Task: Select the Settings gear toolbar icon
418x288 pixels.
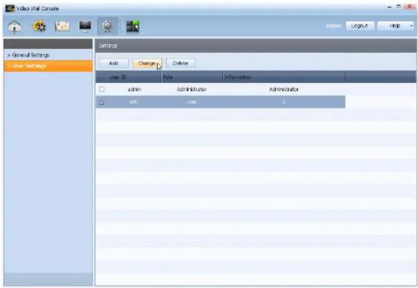Action: pyautogui.click(x=108, y=26)
